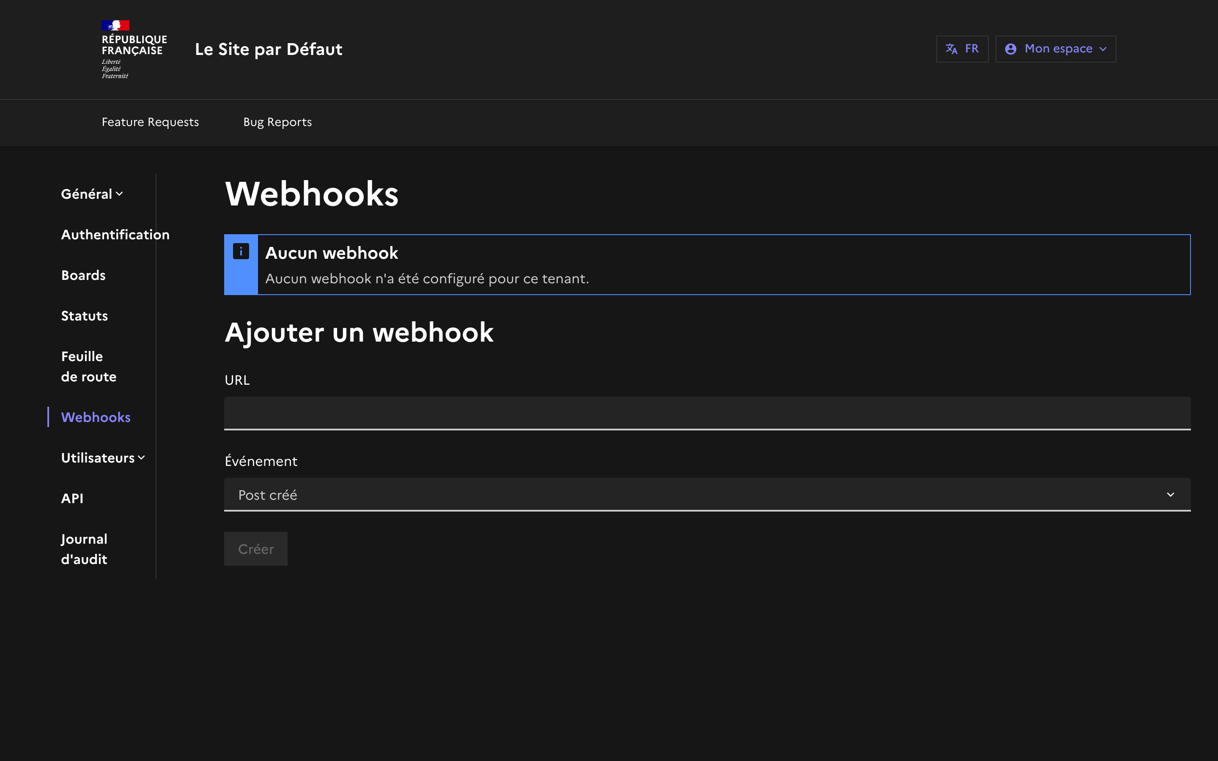Open Feuille de route settings
This screenshot has width=1218, height=761.
click(x=88, y=367)
